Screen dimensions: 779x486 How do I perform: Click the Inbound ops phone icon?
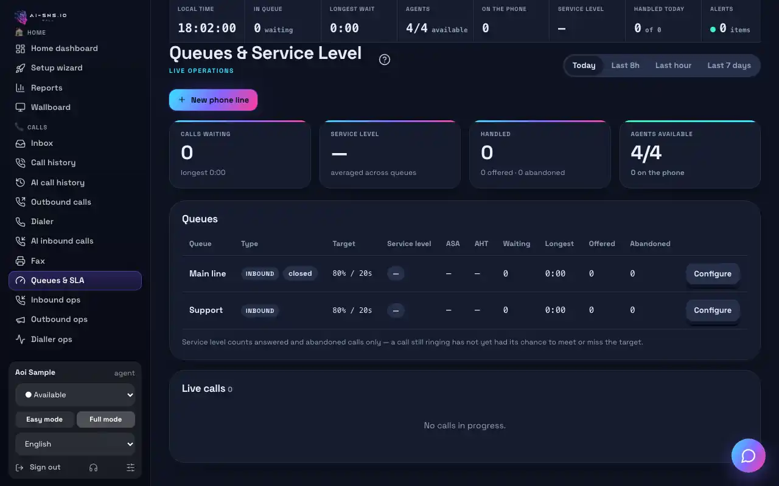pyautogui.click(x=20, y=300)
